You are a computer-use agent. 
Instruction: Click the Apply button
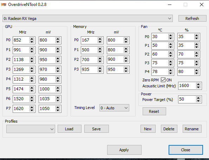pyautogui.click(x=124, y=150)
